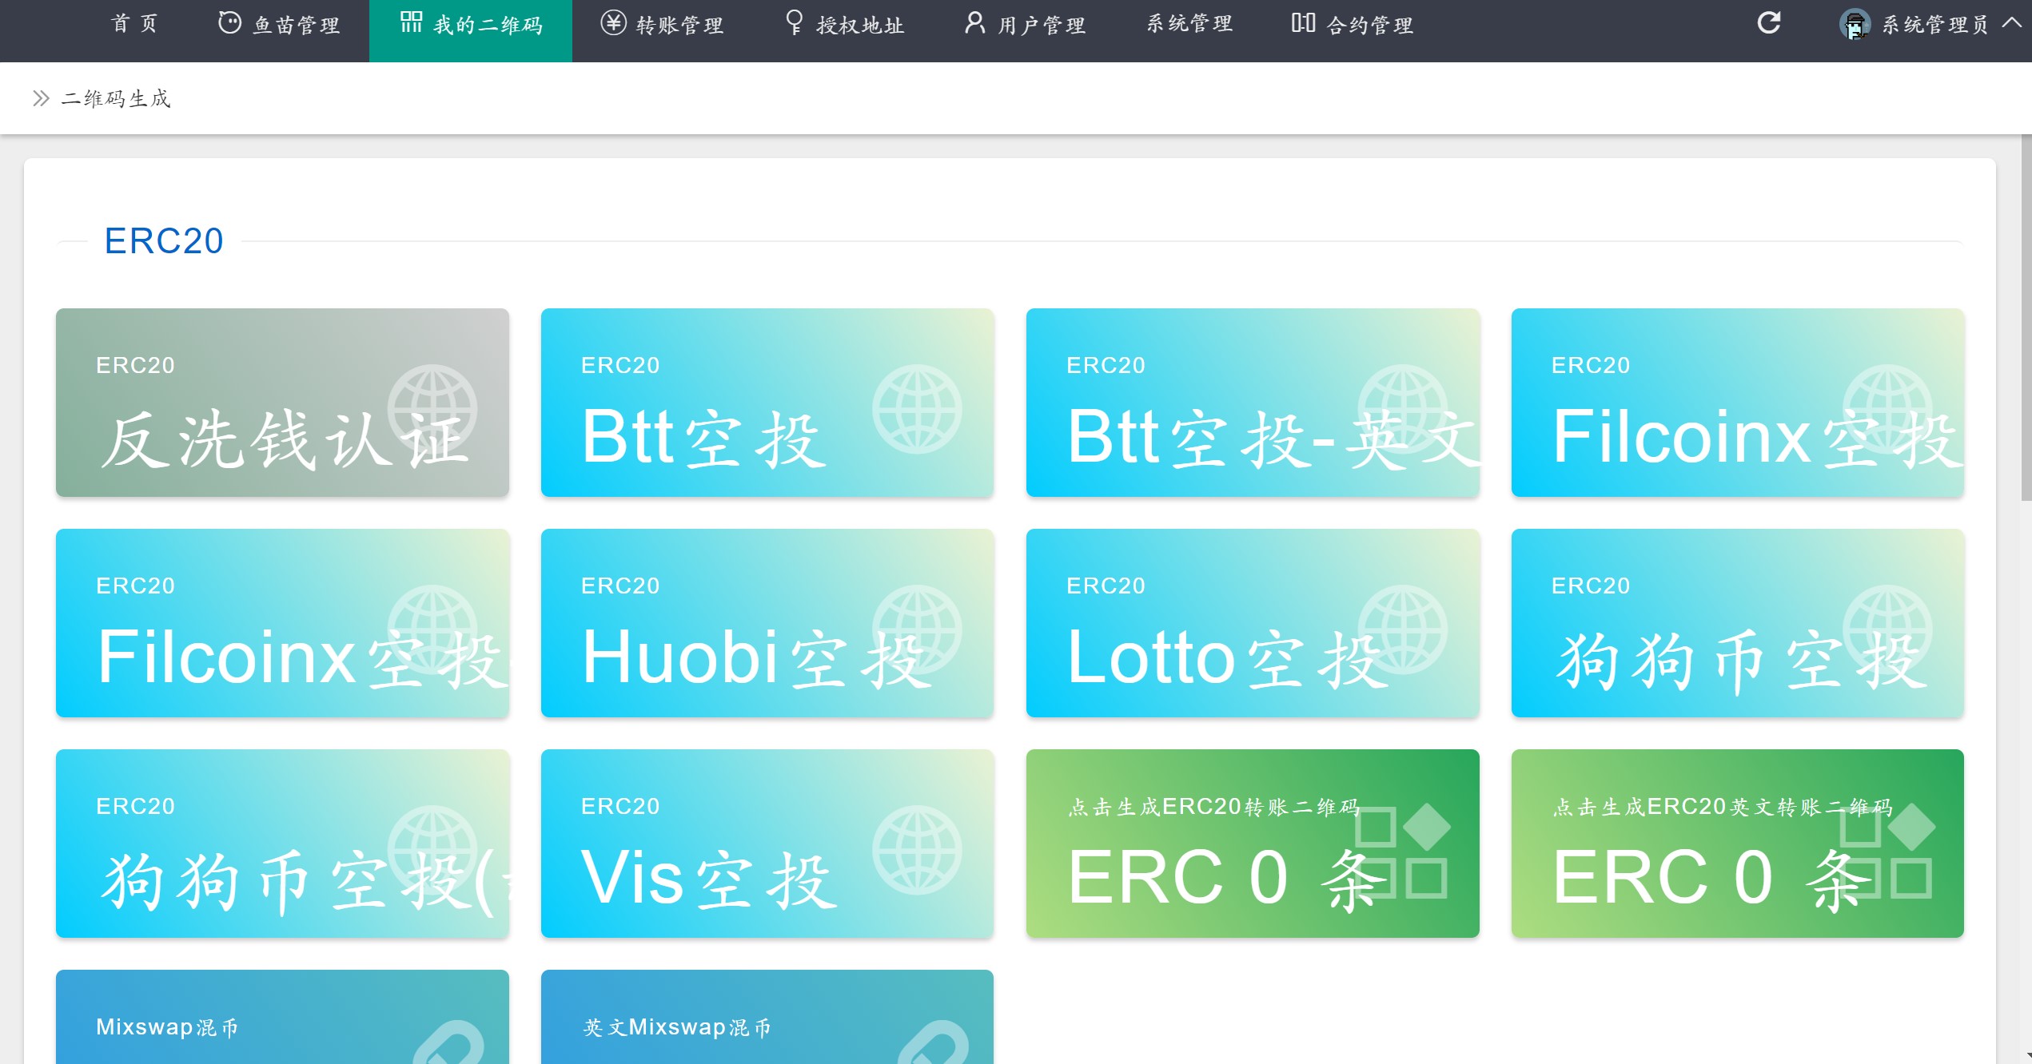The image size is (2032, 1064).
Task: Click the Lotto空投 card
Action: click(1252, 624)
